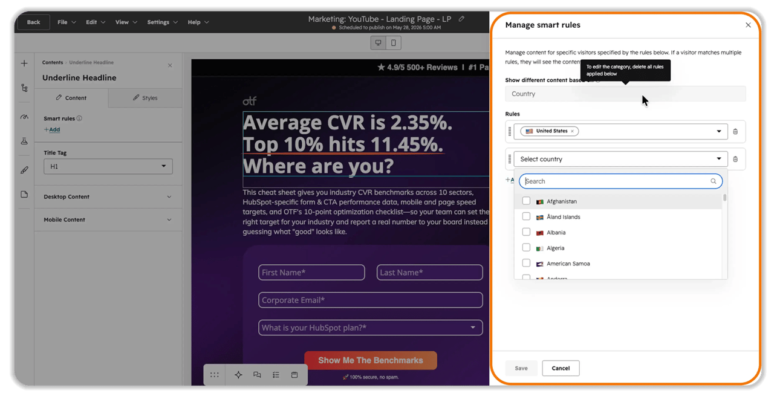Open the View menu
Image resolution: width=774 pixels, height=402 pixels.
click(126, 22)
